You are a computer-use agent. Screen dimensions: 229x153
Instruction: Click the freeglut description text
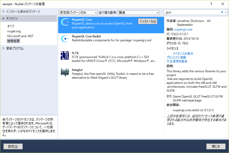pyautogui.click(x=113, y=76)
